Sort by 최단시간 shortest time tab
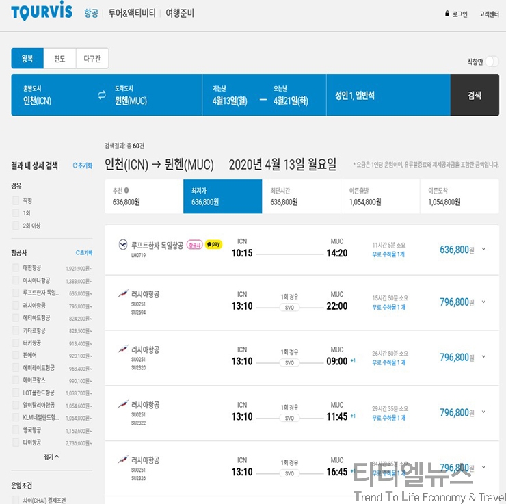This screenshot has width=506, height=504. 302,196
